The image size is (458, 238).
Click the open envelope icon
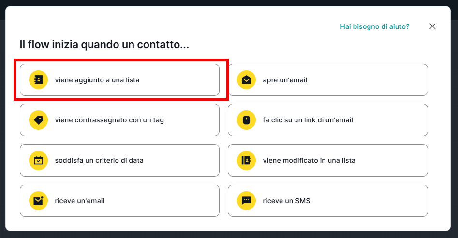(246, 80)
